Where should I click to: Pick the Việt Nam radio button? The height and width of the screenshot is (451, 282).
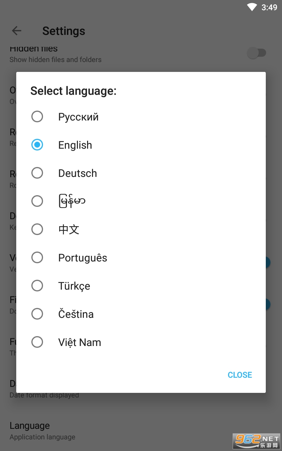point(37,342)
